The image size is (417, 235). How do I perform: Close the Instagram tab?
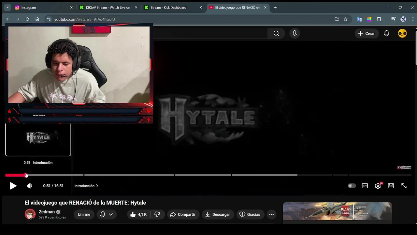point(71,8)
